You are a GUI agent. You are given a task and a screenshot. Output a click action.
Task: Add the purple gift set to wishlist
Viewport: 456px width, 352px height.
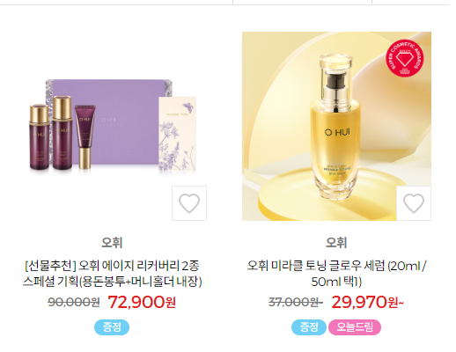coord(189,203)
